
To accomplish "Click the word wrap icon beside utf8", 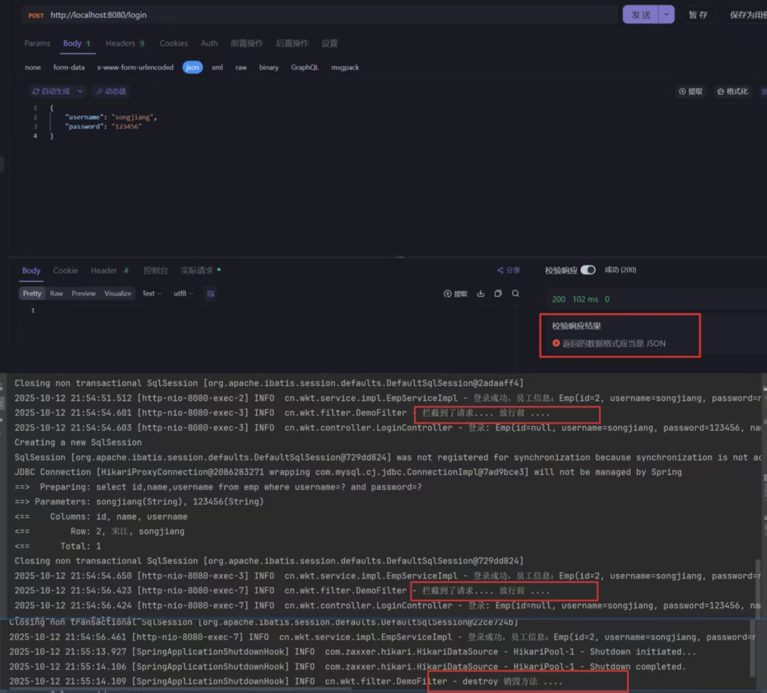I will click(x=211, y=294).
